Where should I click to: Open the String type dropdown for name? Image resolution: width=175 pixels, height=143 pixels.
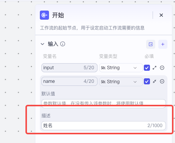tap(121, 82)
